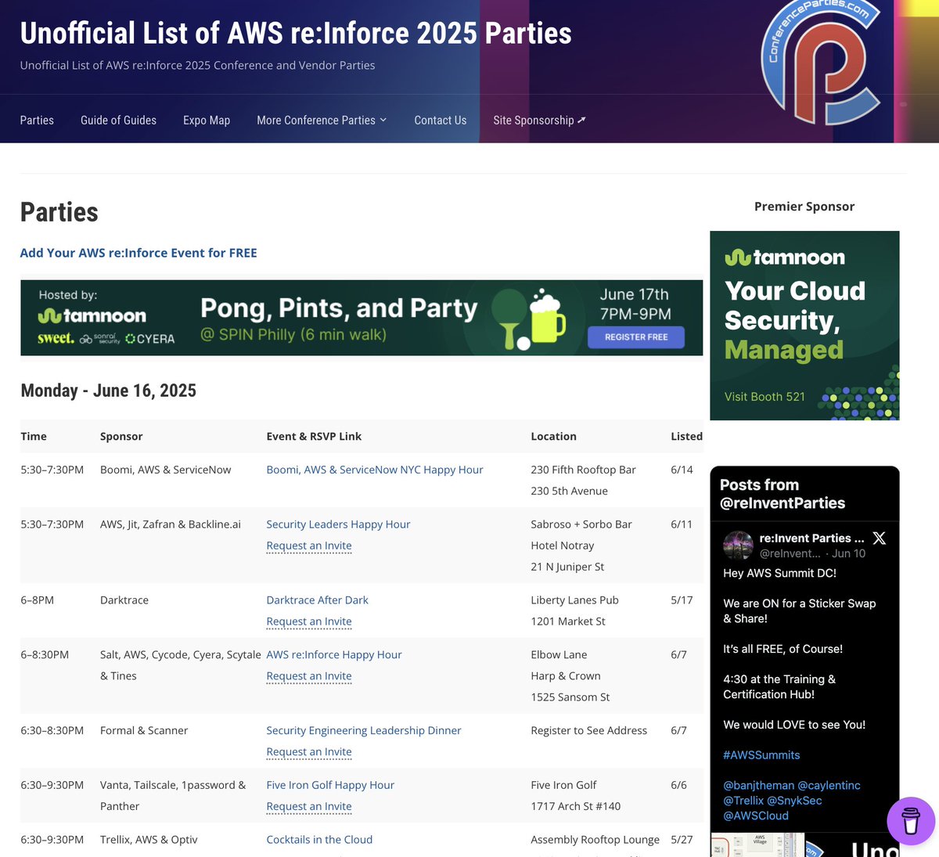Click the #AWSSummits hashtag in the post
939x857 pixels.
coord(761,755)
